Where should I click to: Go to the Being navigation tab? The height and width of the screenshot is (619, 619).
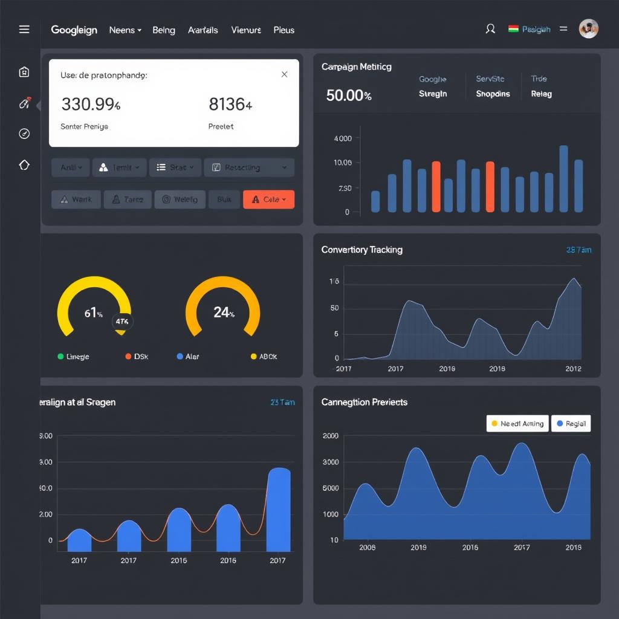(164, 30)
